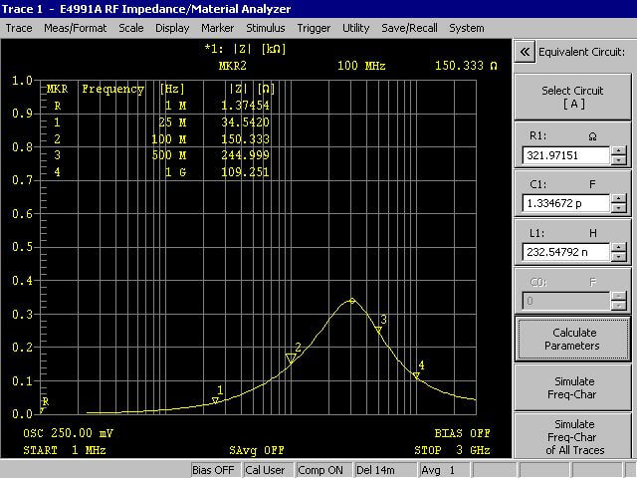
Task: Click the Calculate Parameters button
Action: [x=572, y=339]
